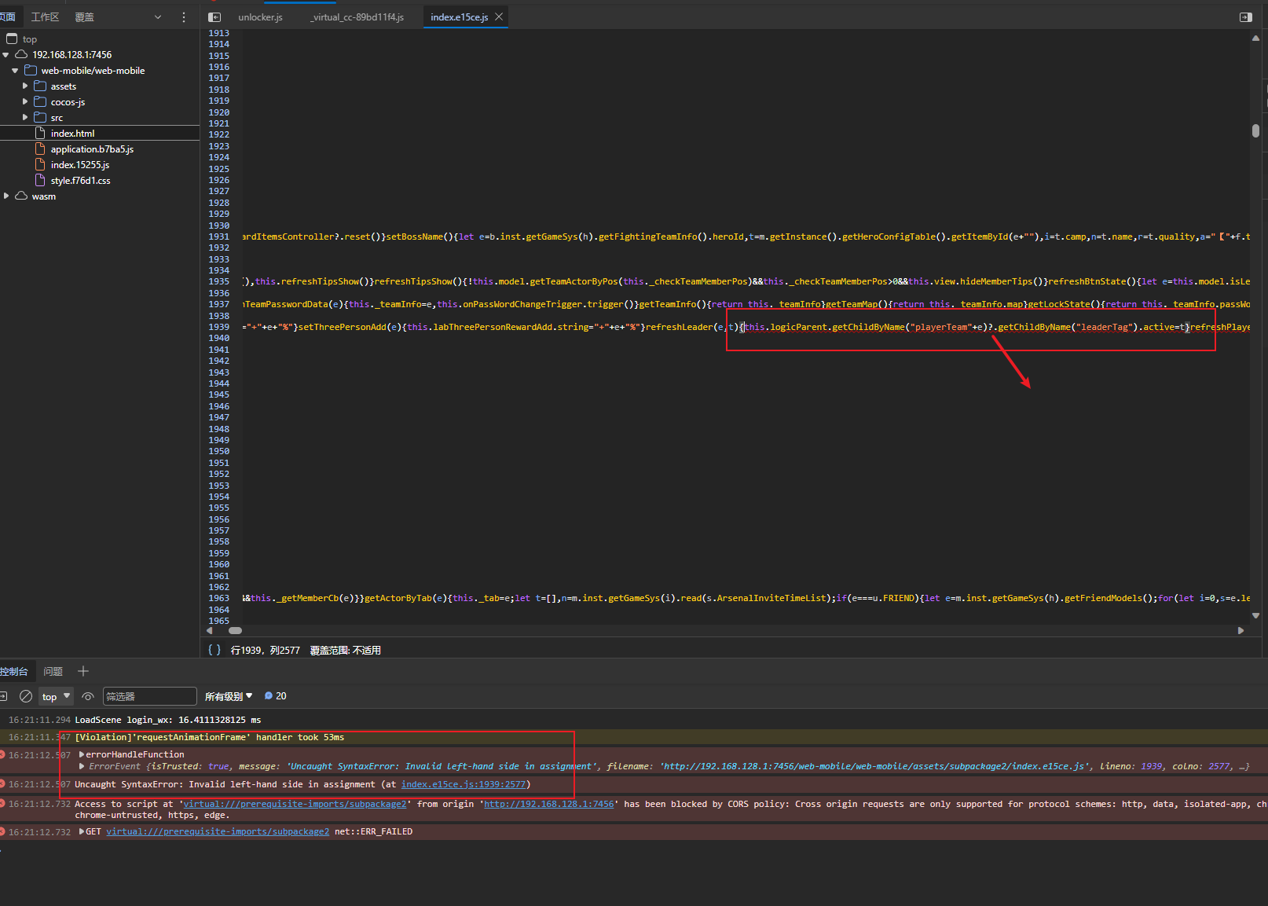Expand the assets folder arrow

click(x=25, y=86)
